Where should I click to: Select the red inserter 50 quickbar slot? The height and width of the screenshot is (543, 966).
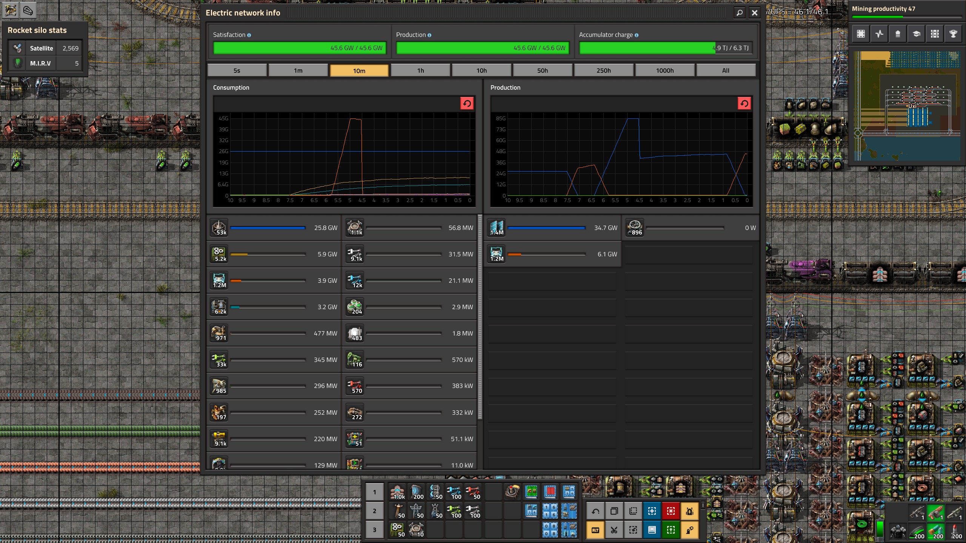pyautogui.click(x=473, y=492)
